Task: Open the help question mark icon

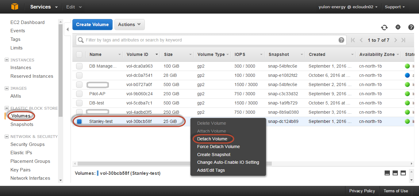Action: [x=411, y=27]
